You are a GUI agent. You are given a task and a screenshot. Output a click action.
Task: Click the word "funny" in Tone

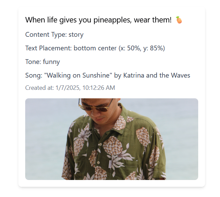pyautogui.click(x=51, y=62)
